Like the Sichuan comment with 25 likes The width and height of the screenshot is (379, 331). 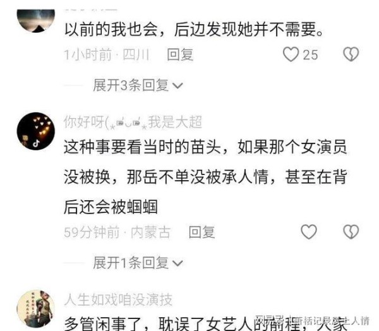[x=291, y=54]
